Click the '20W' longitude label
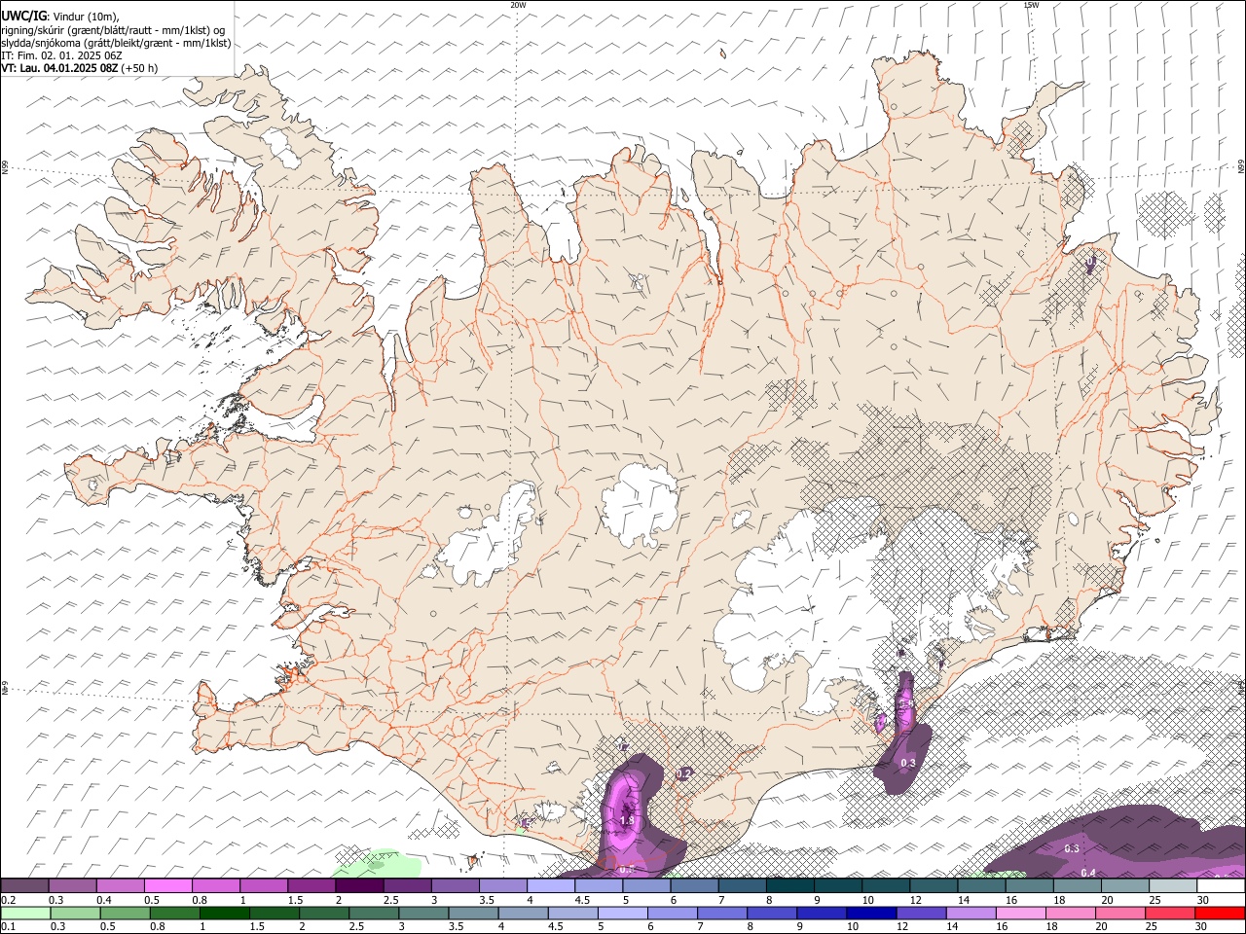1246x934 pixels. tap(518, 5)
